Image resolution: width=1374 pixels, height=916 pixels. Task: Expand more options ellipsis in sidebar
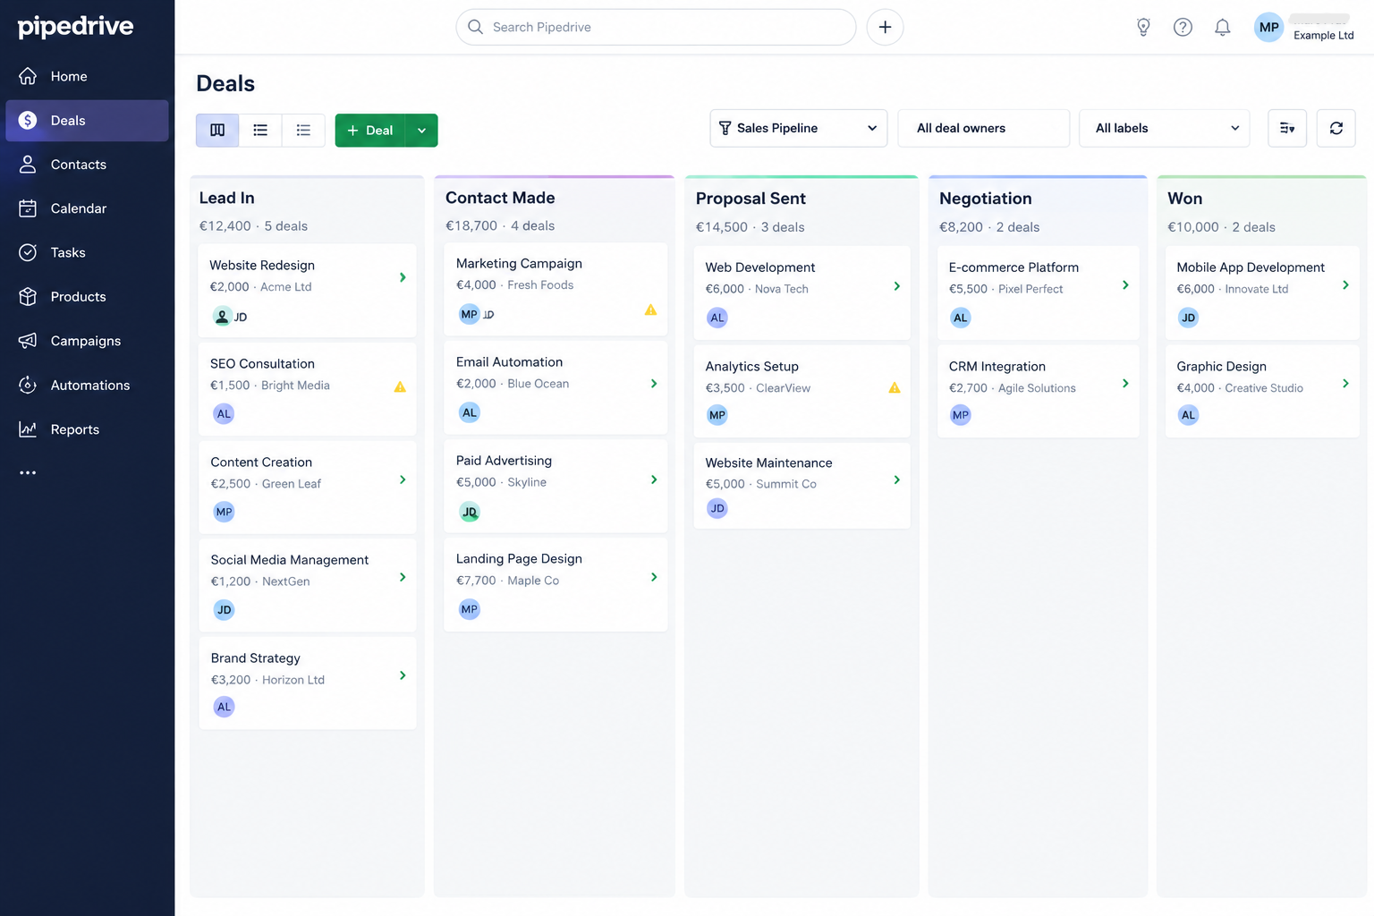coord(28,472)
